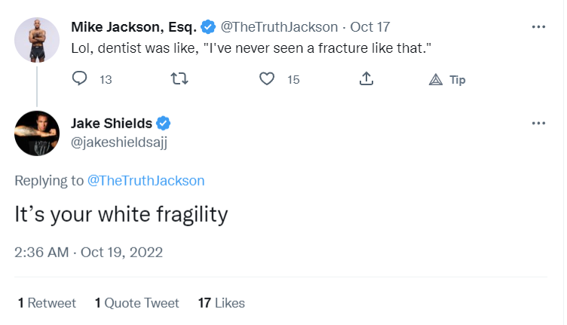Open the Mike Jackson, Esq. display name
This screenshot has width=567, height=325.
pyautogui.click(x=133, y=26)
